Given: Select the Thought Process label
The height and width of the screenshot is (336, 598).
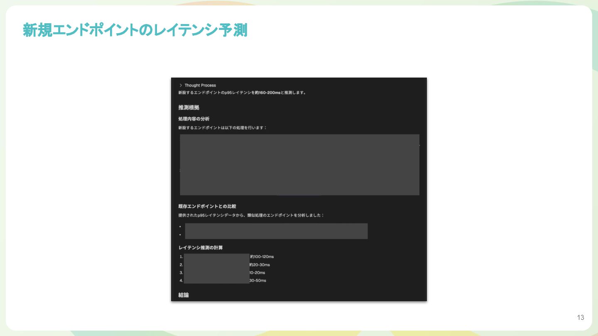Looking at the screenshot, I should coord(200,85).
